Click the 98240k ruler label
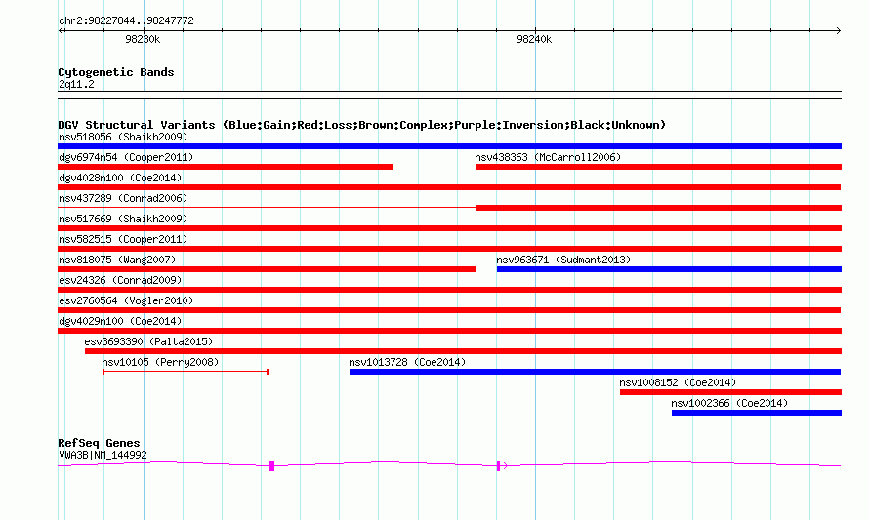Viewport: 869px width, 520px height. [534, 39]
